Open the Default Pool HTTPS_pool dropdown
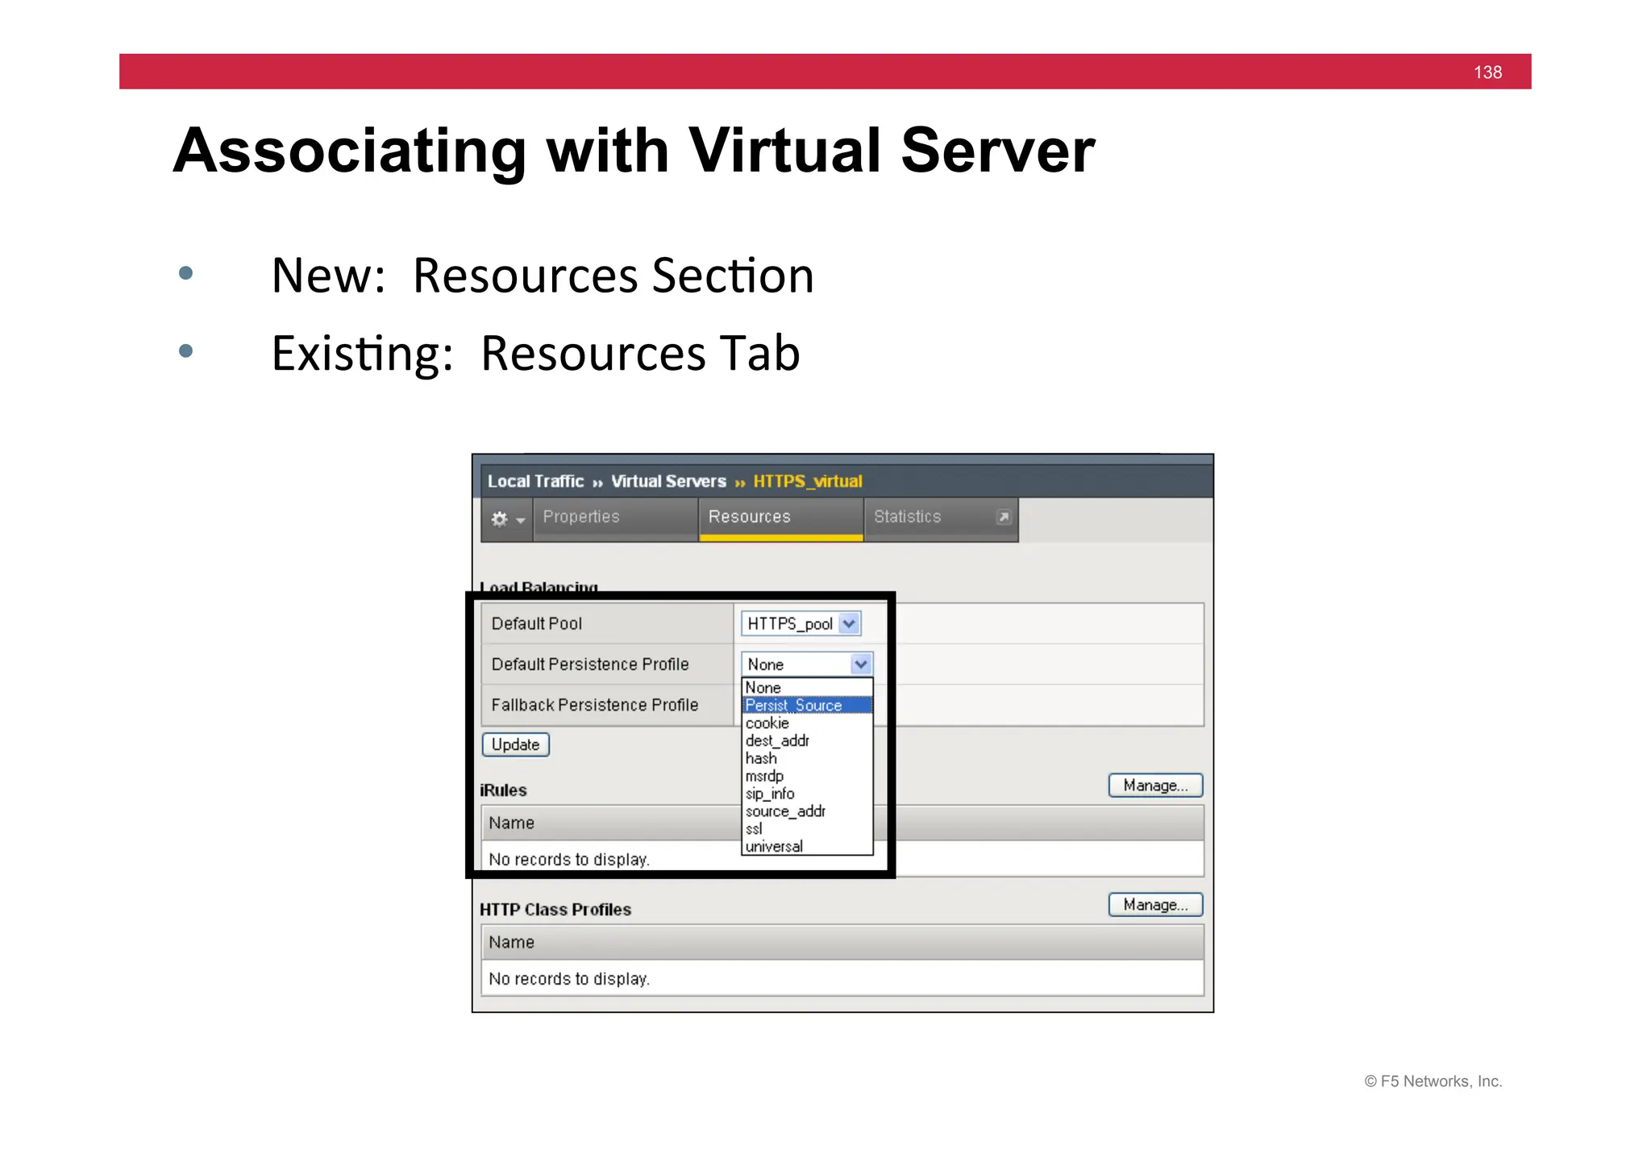Screen dimensions: 1651x1166 (x=801, y=624)
